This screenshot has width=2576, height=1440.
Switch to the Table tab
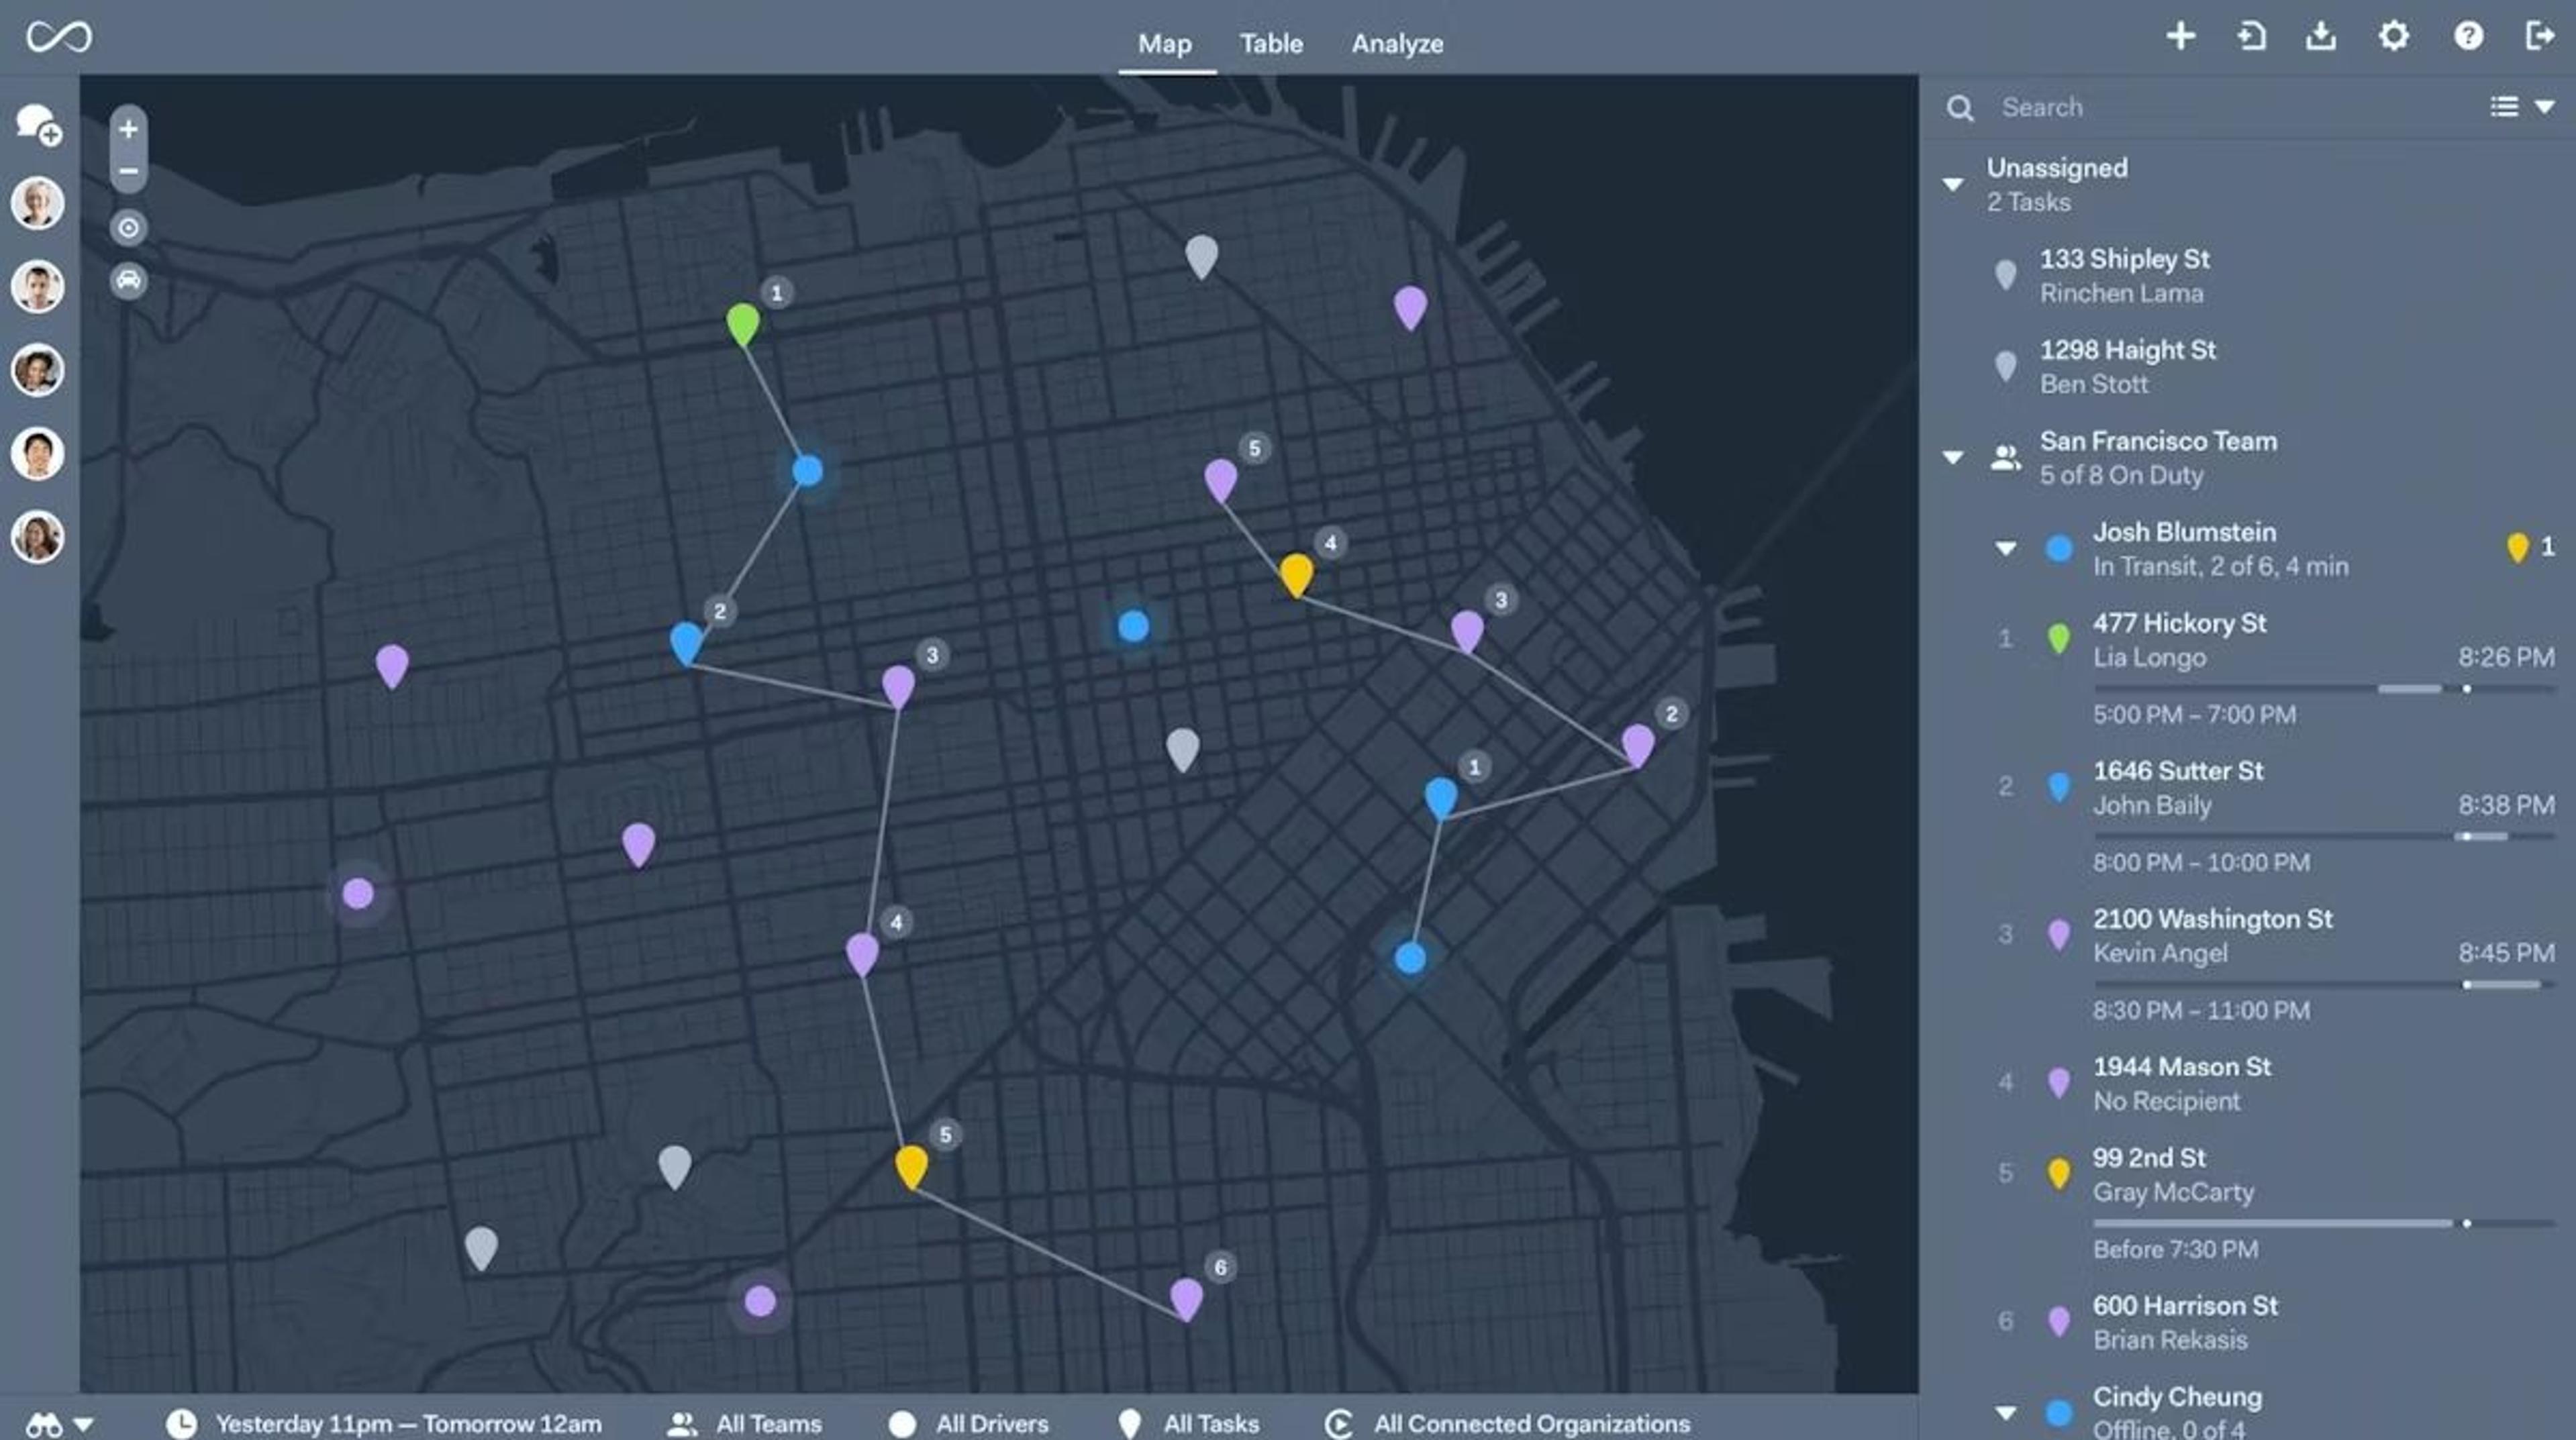(x=1271, y=44)
